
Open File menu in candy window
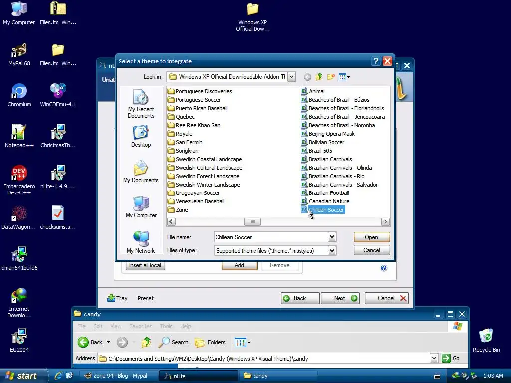pyautogui.click(x=81, y=326)
